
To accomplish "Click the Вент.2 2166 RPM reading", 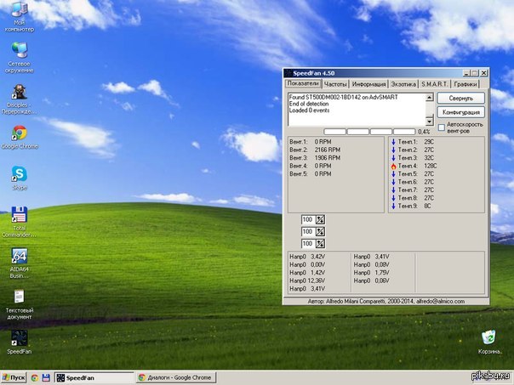I will pyautogui.click(x=315, y=150).
